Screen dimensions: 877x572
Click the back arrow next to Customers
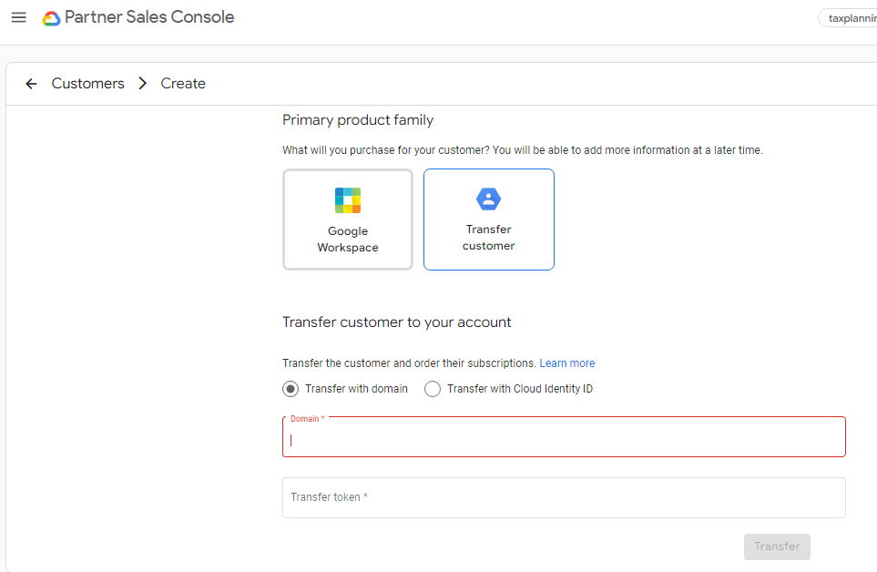pos(31,84)
